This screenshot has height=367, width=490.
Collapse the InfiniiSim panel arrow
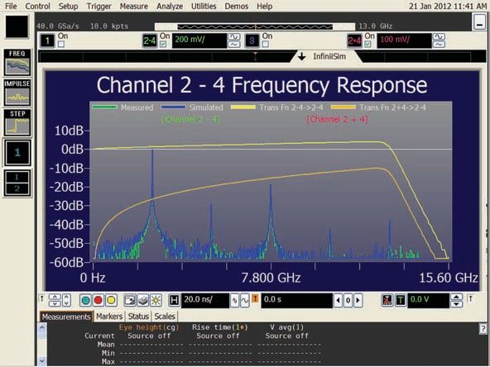click(301, 57)
